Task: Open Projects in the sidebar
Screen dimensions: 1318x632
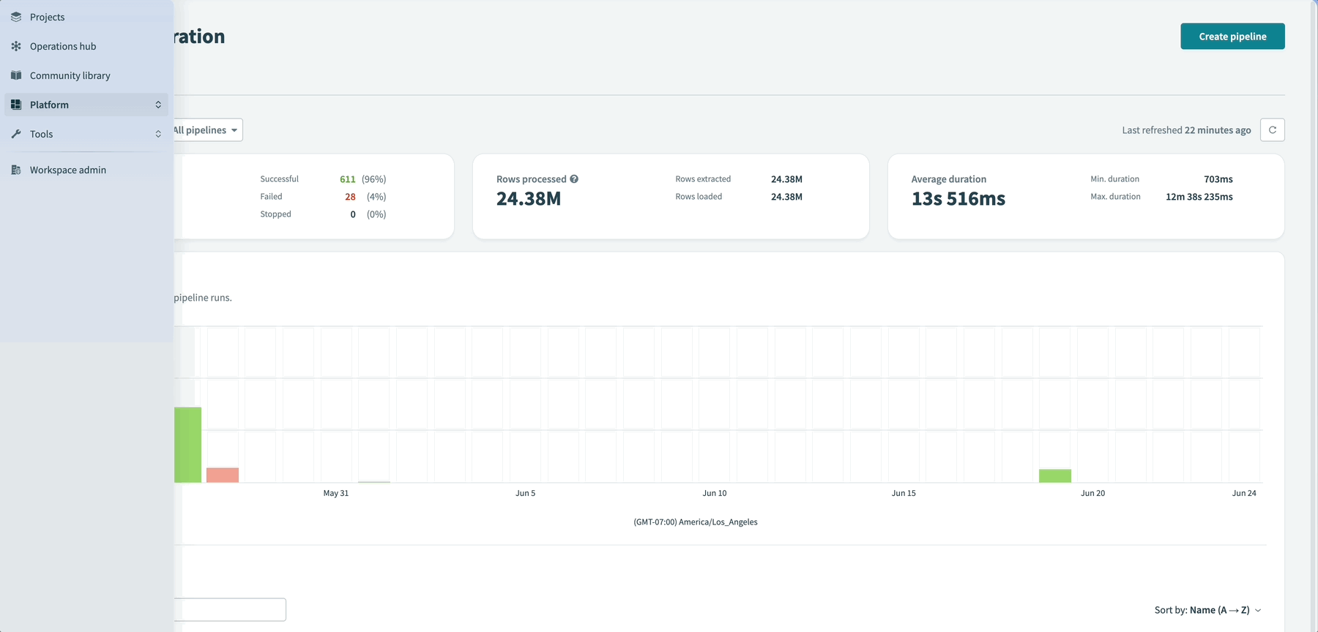Action: point(86,17)
